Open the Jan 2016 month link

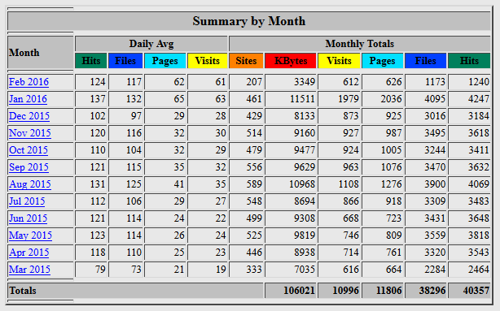(28, 99)
